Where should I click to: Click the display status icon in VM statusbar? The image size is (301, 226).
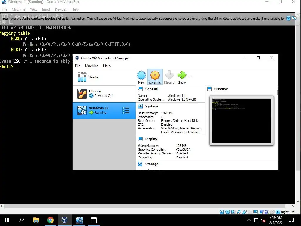[x=255, y=212]
